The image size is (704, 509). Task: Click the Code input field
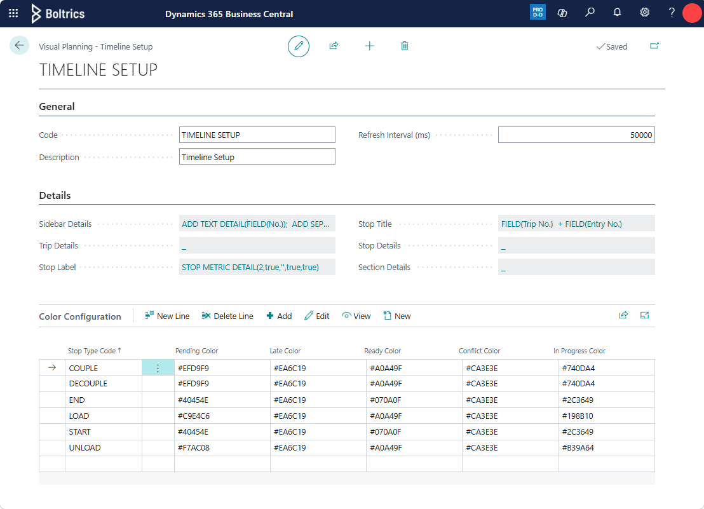click(x=257, y=135)
